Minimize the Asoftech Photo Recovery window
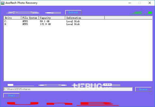This screenshot has width=155, height=107. (x=130, y=3)
